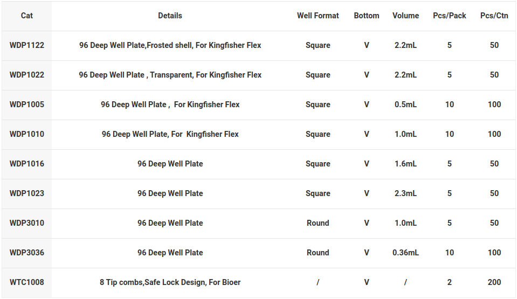Click the 0.36mL volume cell

point(405,253)
